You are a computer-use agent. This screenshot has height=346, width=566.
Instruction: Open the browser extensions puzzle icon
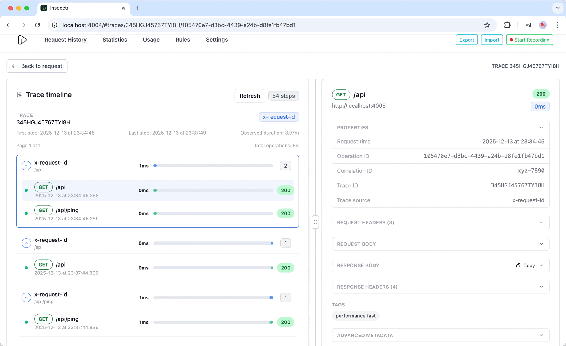click(x=507, y=25)
